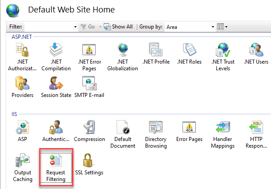The width and height of the screenshot is (271, 189).
Task: Expand the Filter dropdown arrow
Action: 75,27
